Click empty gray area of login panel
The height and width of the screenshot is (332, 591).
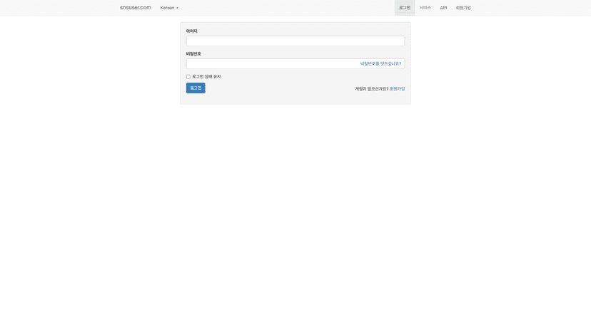click(286, 98)
